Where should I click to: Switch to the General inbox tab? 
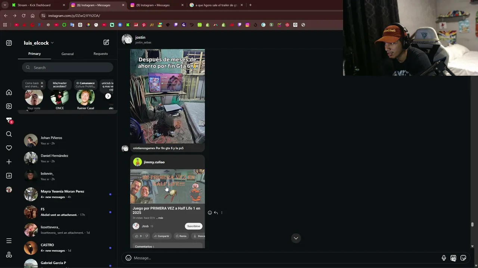[68, 54]
